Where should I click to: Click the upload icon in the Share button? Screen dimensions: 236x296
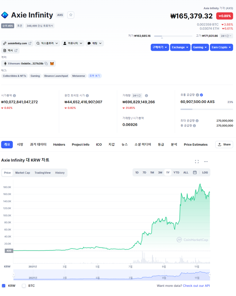219,145
